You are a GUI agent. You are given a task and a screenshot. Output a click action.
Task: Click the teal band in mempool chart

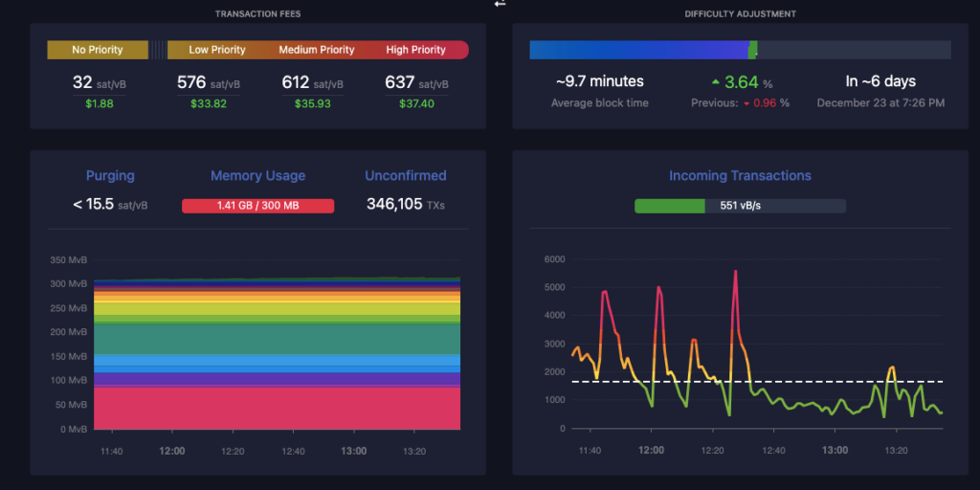click(277, 339)
